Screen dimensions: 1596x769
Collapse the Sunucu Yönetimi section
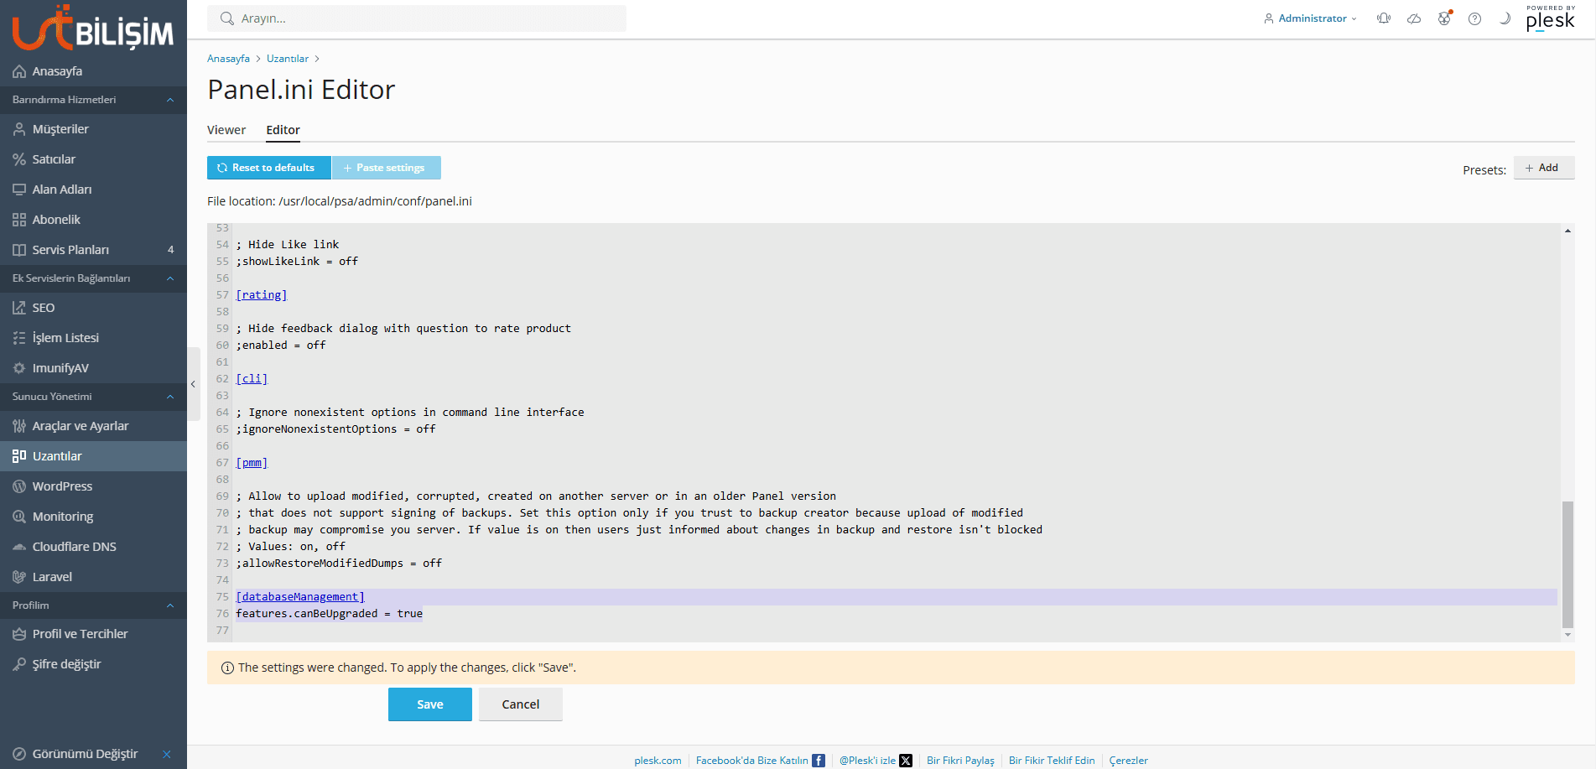(170, 397)
